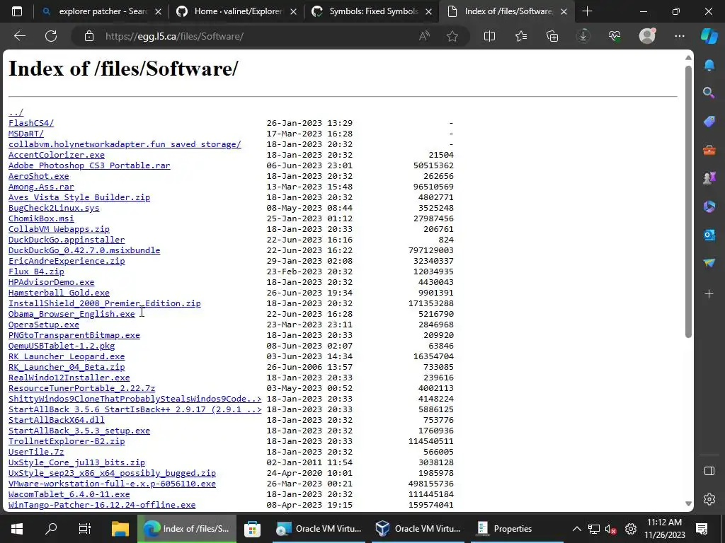Open taskbar Search magnifier
725x543 pixels.
pyautogui.click(x=51, y=529)
